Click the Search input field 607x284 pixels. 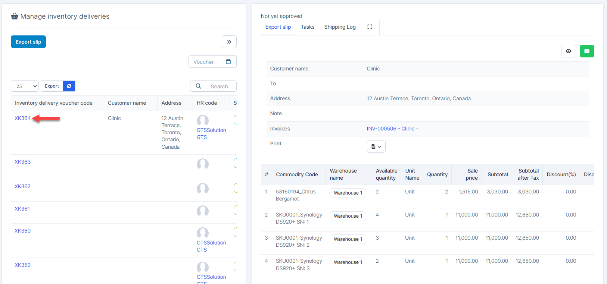tap(221, 86)
